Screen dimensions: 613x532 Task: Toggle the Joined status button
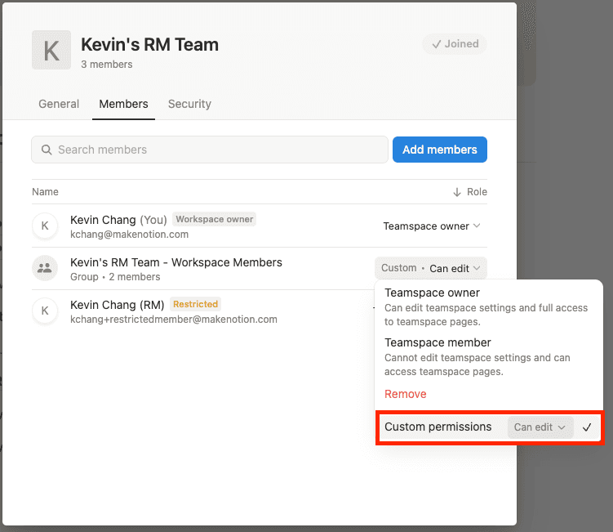point(455,44)
